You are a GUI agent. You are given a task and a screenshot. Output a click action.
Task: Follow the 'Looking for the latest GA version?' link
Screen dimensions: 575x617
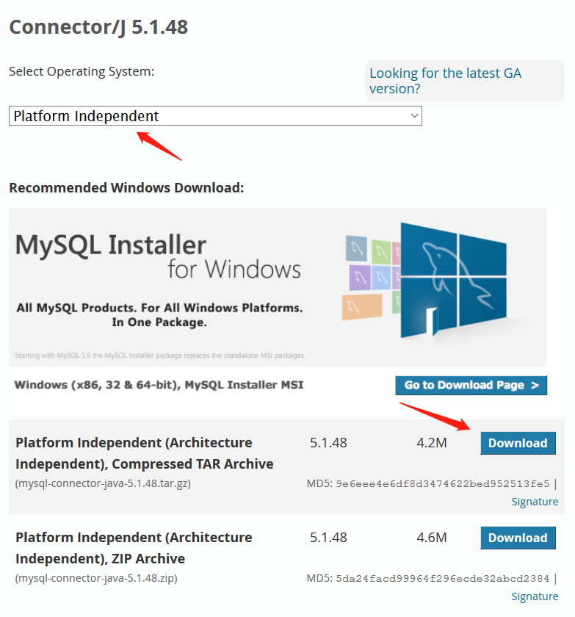(445, 81)
